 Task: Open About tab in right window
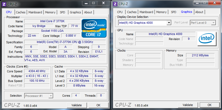point(199,12)
